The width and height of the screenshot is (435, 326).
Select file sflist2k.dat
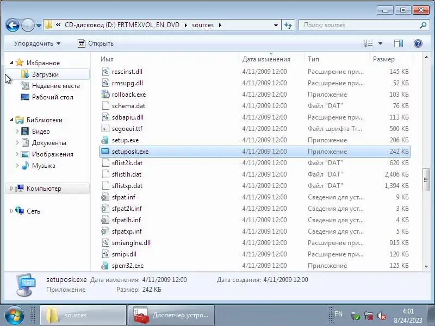[127, 163]
